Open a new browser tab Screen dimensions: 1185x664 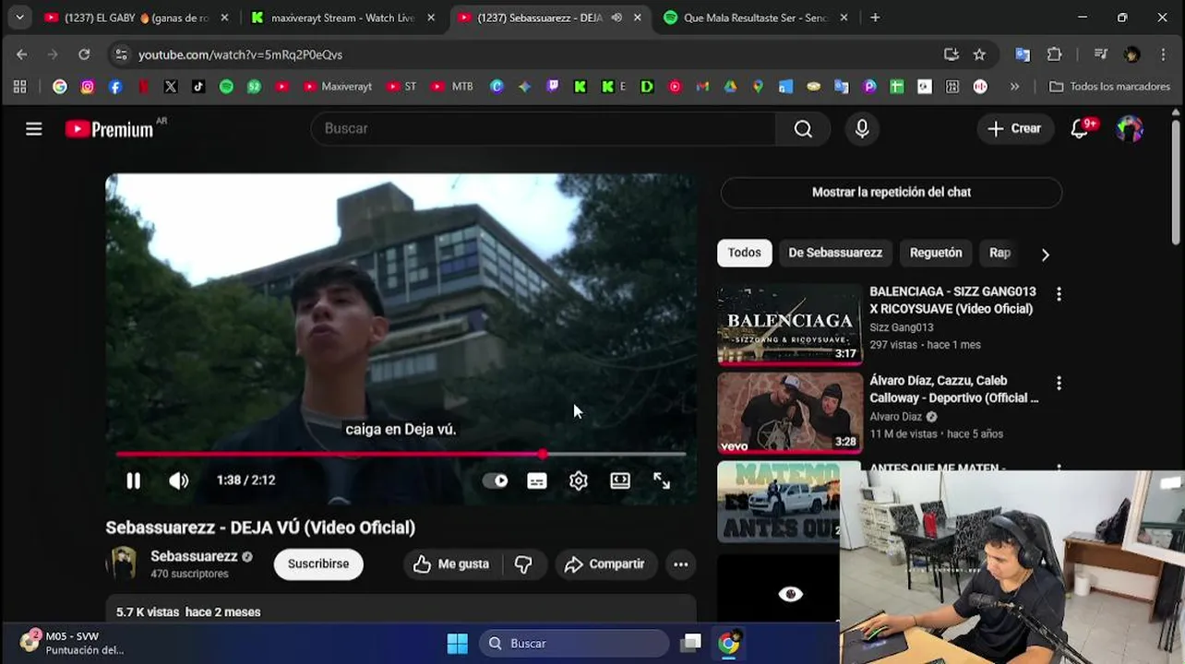click(875, 18)
